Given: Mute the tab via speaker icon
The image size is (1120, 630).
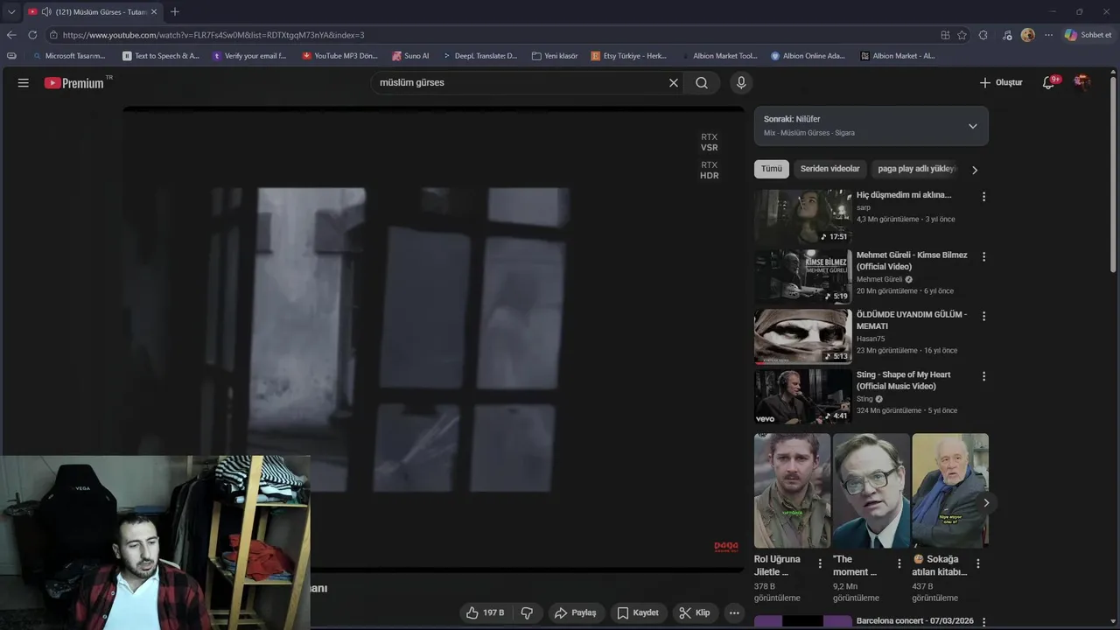Looking at the screenshot, I should (46, 11).
